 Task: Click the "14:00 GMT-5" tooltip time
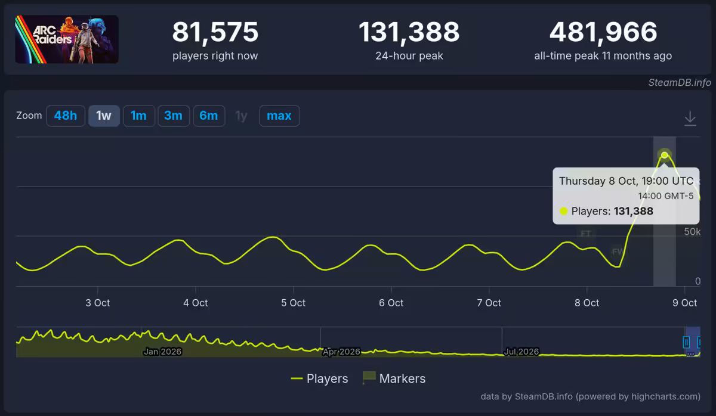tap(665, 195)
